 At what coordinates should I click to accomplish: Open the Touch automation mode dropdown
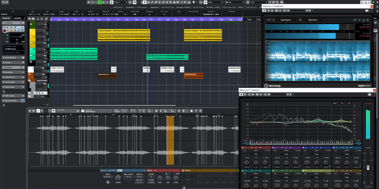click(120, 2)
